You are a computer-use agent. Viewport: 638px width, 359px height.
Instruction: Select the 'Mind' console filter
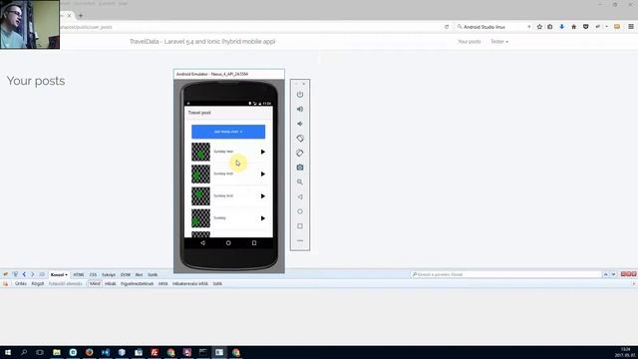pos(95,283)
